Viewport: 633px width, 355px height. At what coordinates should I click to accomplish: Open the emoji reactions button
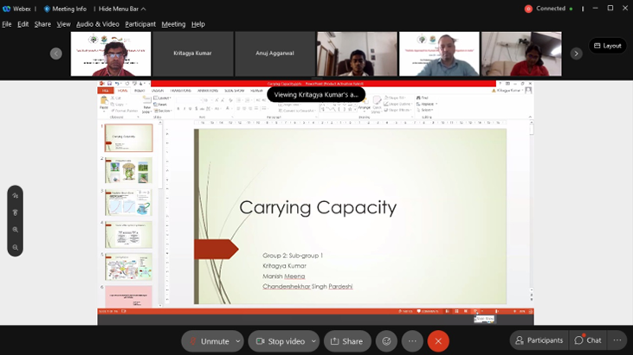pyautogui.click(x=386, y=341)
